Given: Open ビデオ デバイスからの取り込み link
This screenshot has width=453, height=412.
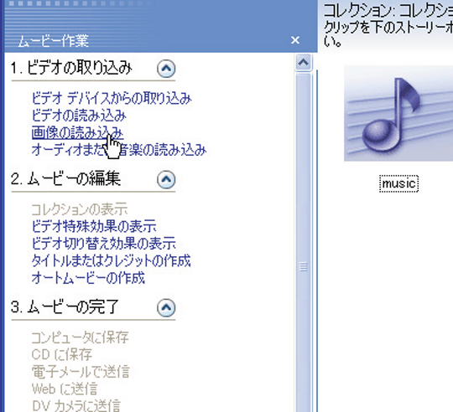Looking at the screenshot, I should [112, 98].
